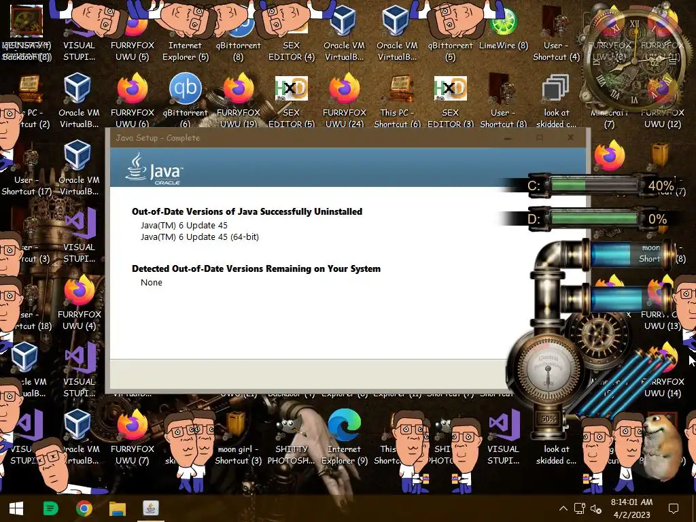
Task: Show hidden system tray icons
Action: pos(563,508)
